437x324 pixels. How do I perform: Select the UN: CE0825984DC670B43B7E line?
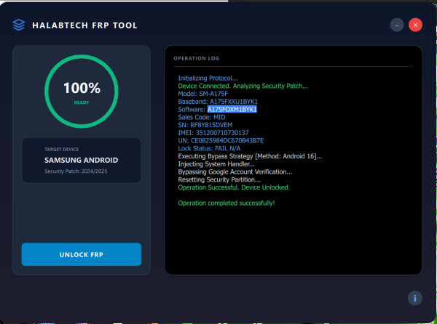[x=221, y=140]
